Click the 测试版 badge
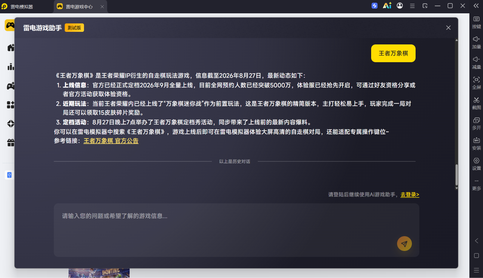This screenshot has width=483, height=278. [74, 28]
